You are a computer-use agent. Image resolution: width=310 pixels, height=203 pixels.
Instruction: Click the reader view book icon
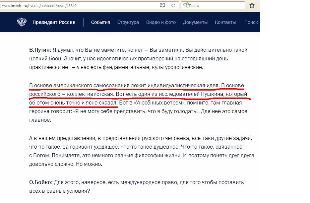click(162, 5)
